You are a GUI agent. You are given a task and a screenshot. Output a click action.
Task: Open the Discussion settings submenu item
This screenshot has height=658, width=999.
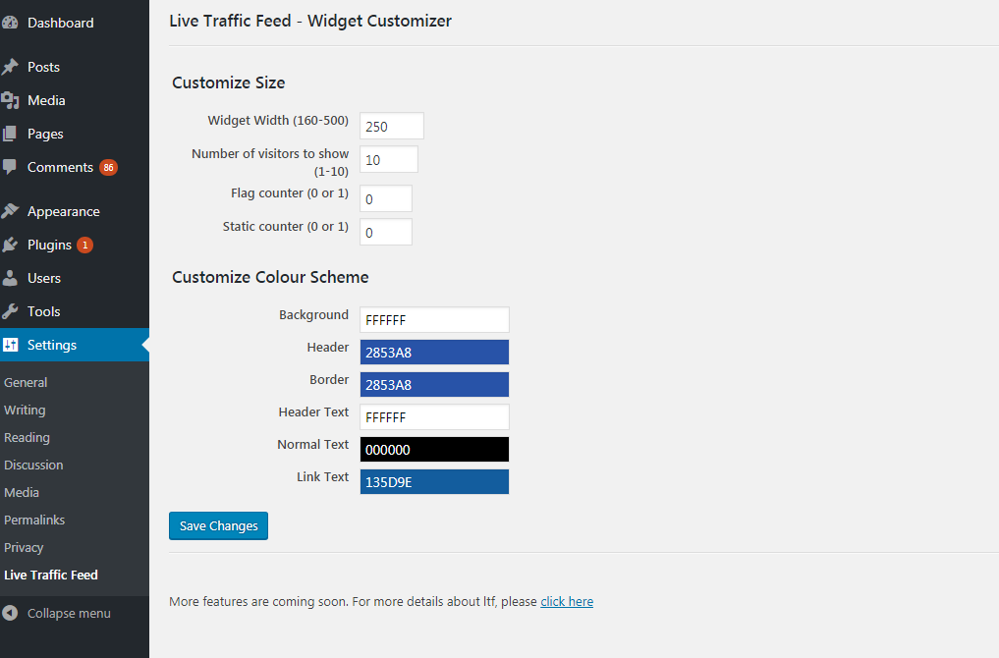click(33, 465)
